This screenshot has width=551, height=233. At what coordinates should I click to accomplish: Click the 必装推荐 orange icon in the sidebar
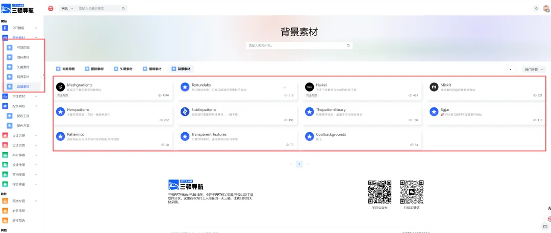point(5,211)
